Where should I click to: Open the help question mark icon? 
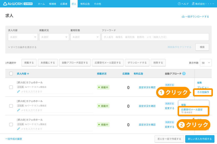179,4
